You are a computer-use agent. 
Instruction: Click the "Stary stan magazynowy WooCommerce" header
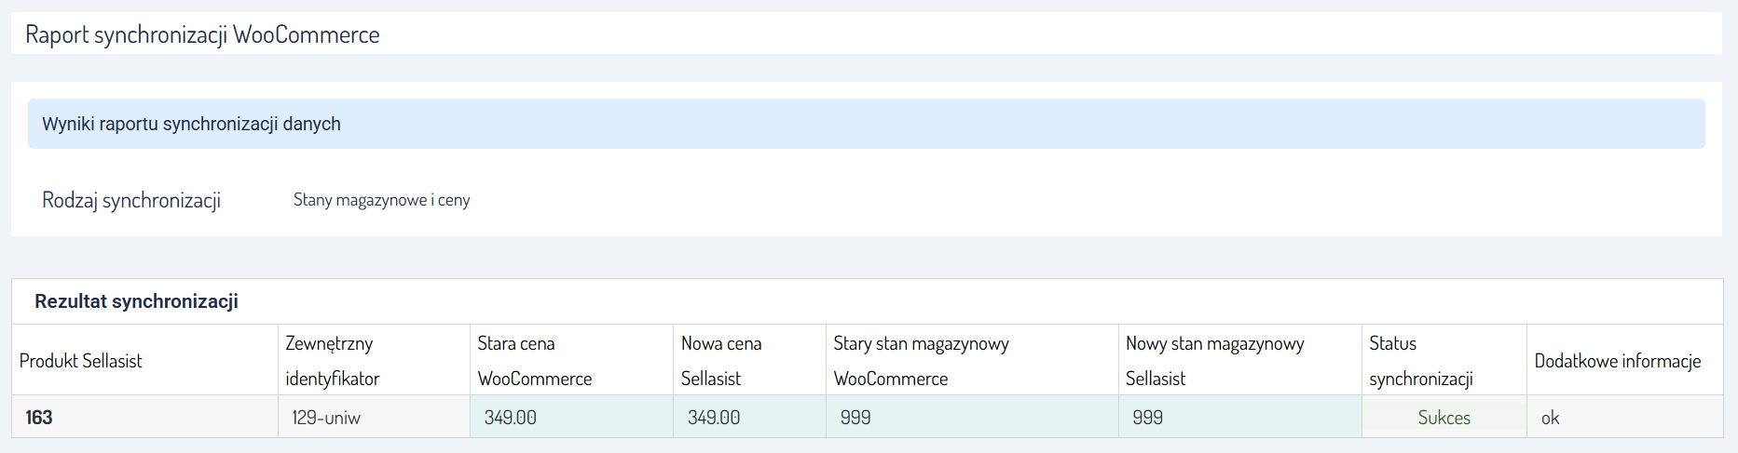tap(921, 361)
